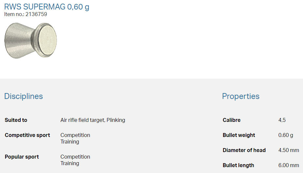This screenshot has height=173, width=303.
Task: Click the RWS SUPERMAG 0,60 g title
Action: coord(47,7)
